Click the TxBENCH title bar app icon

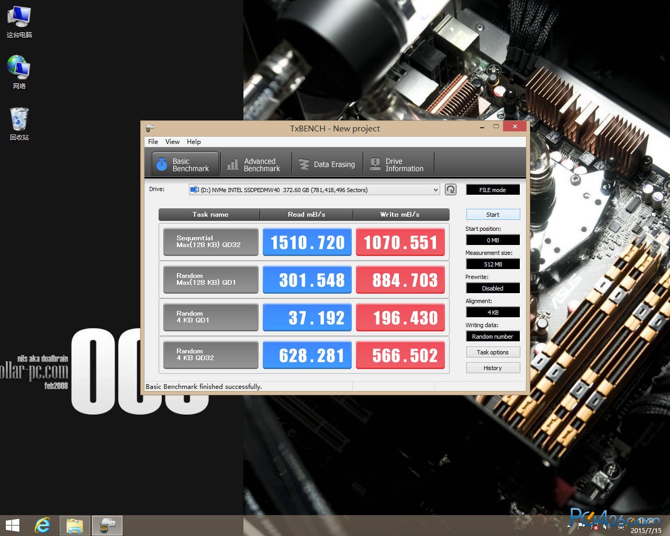[150, 128]
